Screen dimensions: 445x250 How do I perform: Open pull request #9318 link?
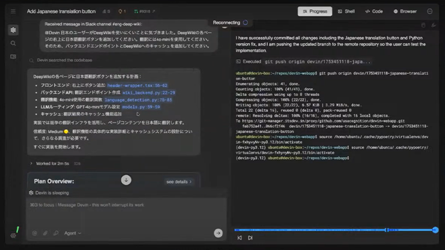(143, 11)
